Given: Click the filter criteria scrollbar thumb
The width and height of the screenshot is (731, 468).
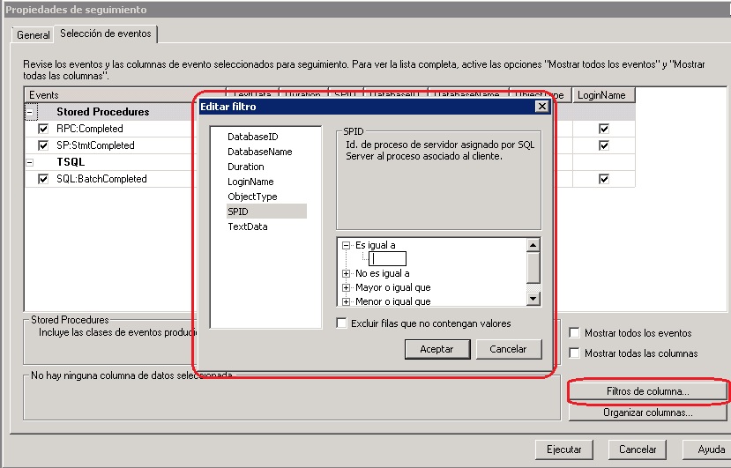Looking at the screenshot, I should click(533, 268).
